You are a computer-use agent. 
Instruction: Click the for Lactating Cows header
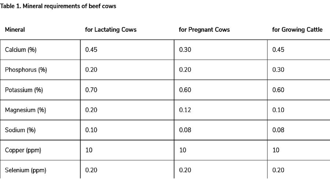coord(111,30)
